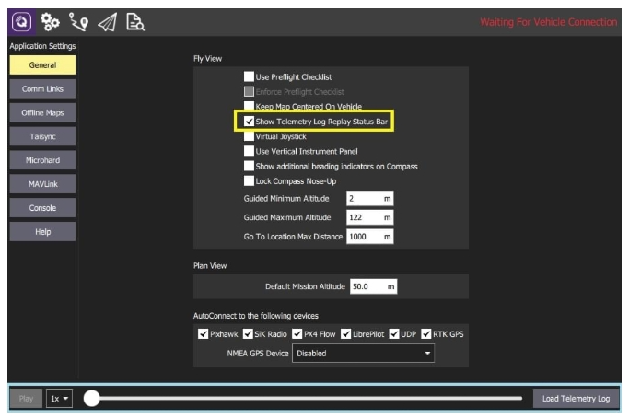Toggle Virtual Joystick checkbox
The width and height of the screenshot is (629, 419).
tap(249, 136)
